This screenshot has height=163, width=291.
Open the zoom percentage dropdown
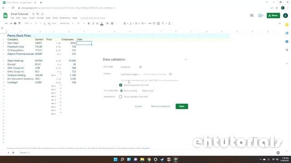(x=28, y=24)
